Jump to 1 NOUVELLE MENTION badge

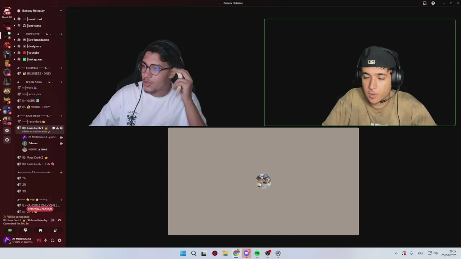[x=40, y=209]
